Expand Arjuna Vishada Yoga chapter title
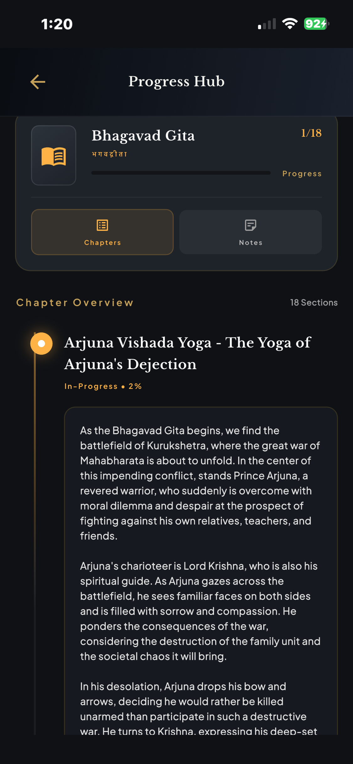 click(188, 353)
